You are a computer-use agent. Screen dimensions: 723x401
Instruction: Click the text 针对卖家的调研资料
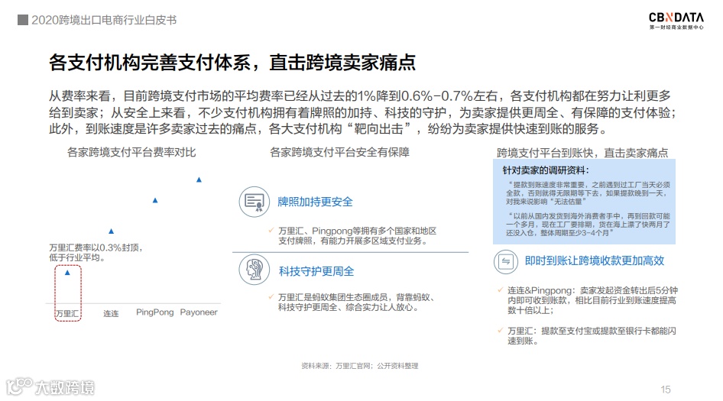546,170
